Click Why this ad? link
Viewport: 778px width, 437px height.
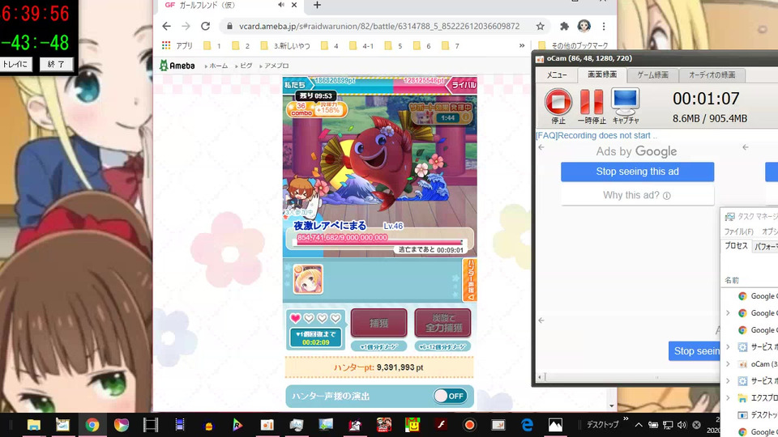637,195
